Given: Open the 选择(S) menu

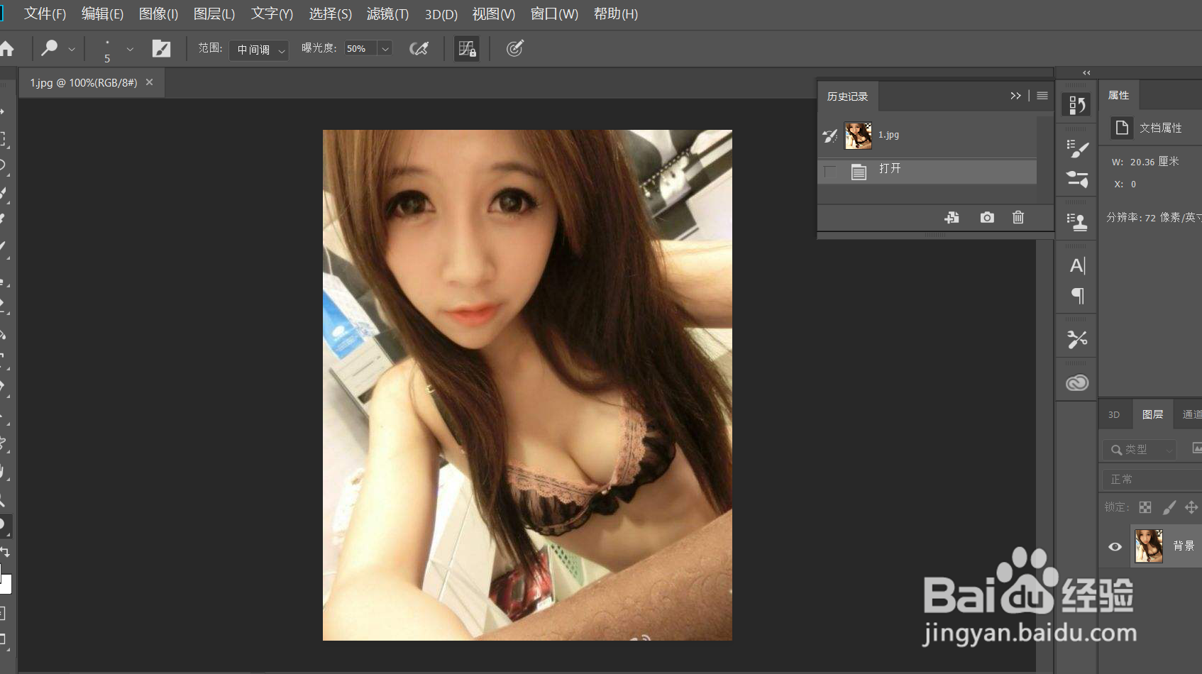Looking at the screenshot, I should 330,14.
